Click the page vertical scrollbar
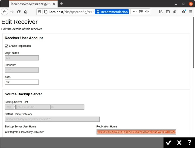 coord(193,43)
